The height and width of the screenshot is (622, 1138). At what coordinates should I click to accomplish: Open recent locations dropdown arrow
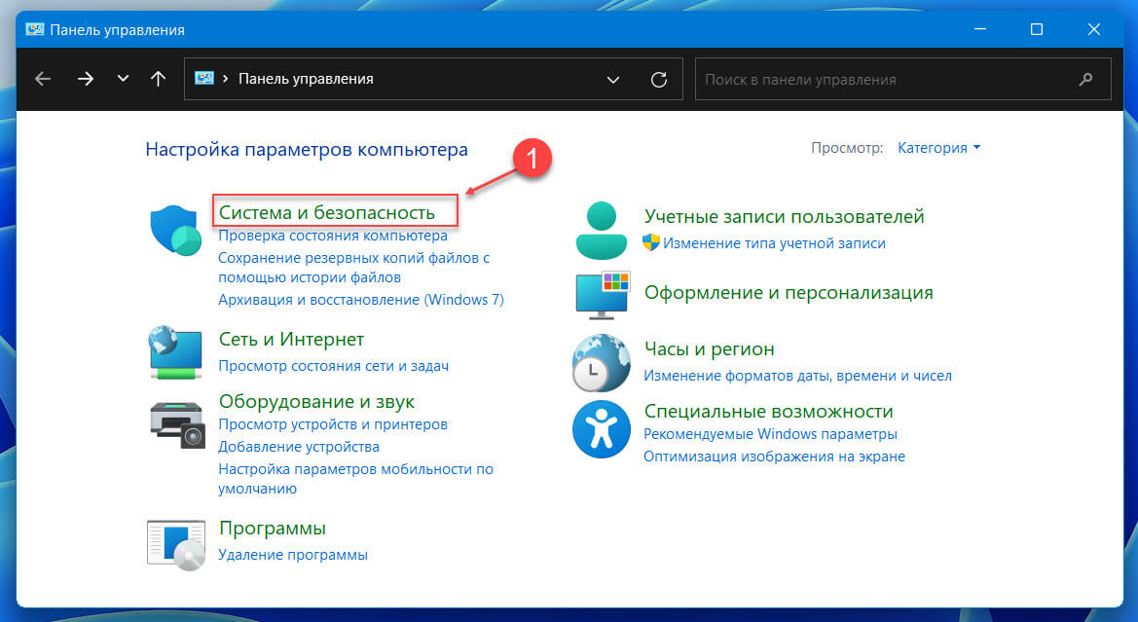[123, 79]
